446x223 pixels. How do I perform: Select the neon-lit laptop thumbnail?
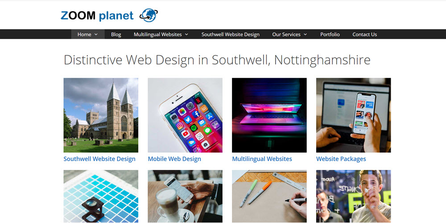click(x=269, y=115)
